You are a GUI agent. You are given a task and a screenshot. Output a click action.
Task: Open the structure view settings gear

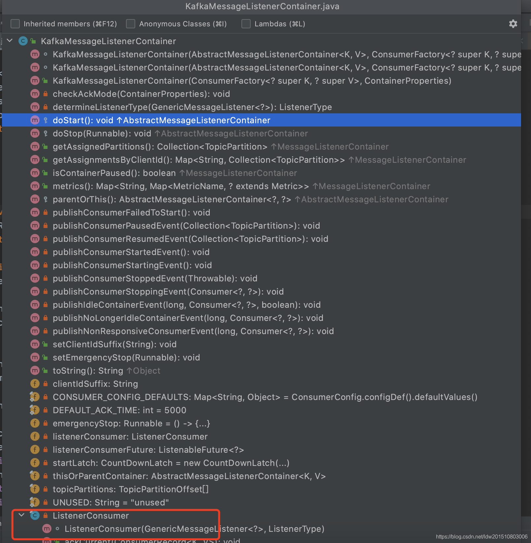coord(513,23)
